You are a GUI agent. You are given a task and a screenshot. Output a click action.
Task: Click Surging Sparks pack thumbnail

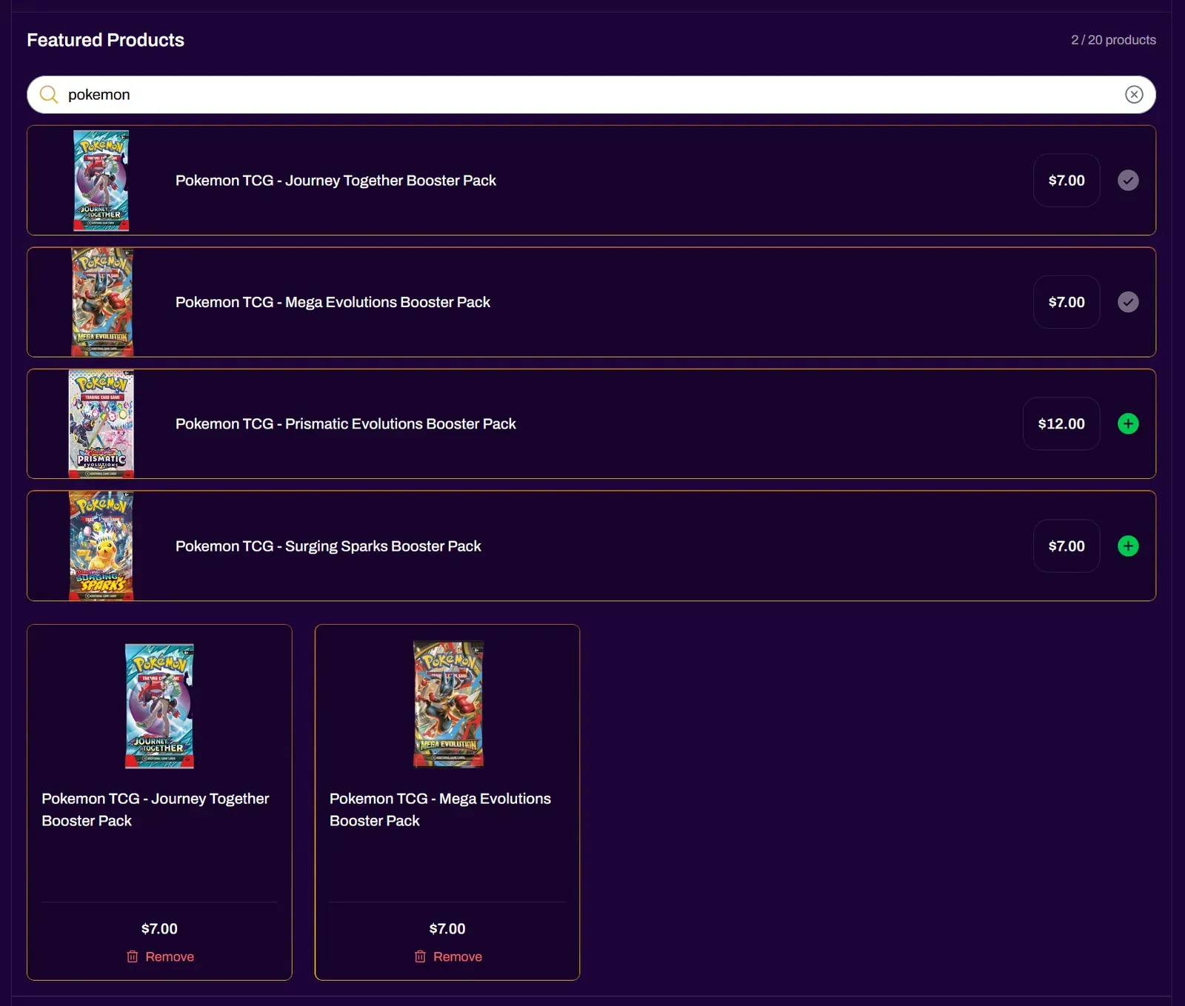[101, 546]
